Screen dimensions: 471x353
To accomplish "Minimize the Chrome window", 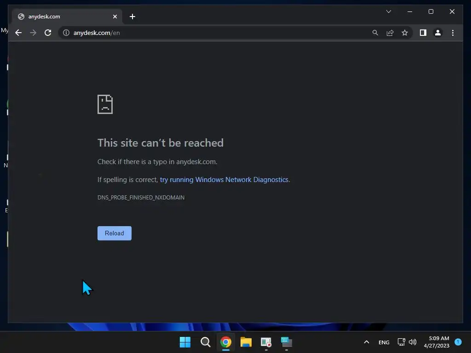I will coord(410,11).
